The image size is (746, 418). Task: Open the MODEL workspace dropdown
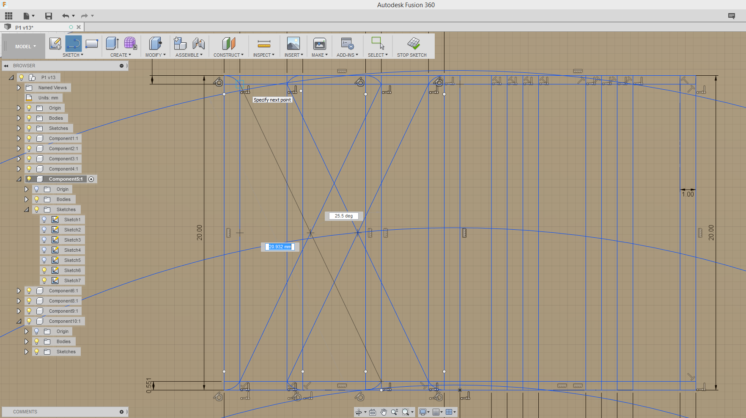click(x=25, y=47)
